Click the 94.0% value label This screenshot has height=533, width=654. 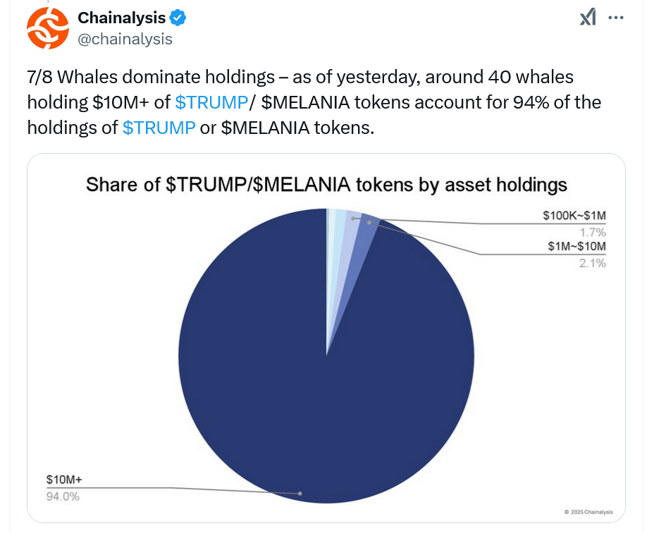[x=63, y=496]
